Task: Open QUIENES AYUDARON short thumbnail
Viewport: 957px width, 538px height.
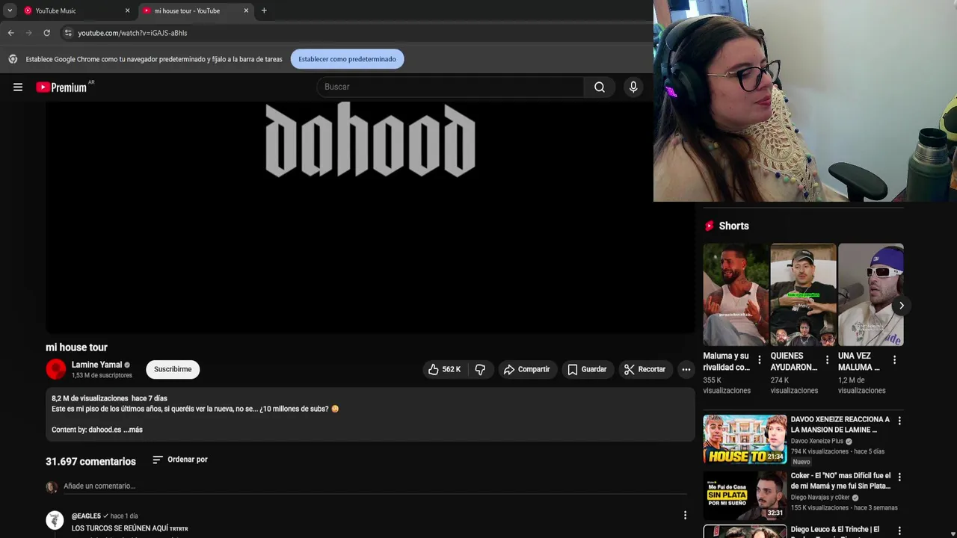Action: tap(803, 294)
